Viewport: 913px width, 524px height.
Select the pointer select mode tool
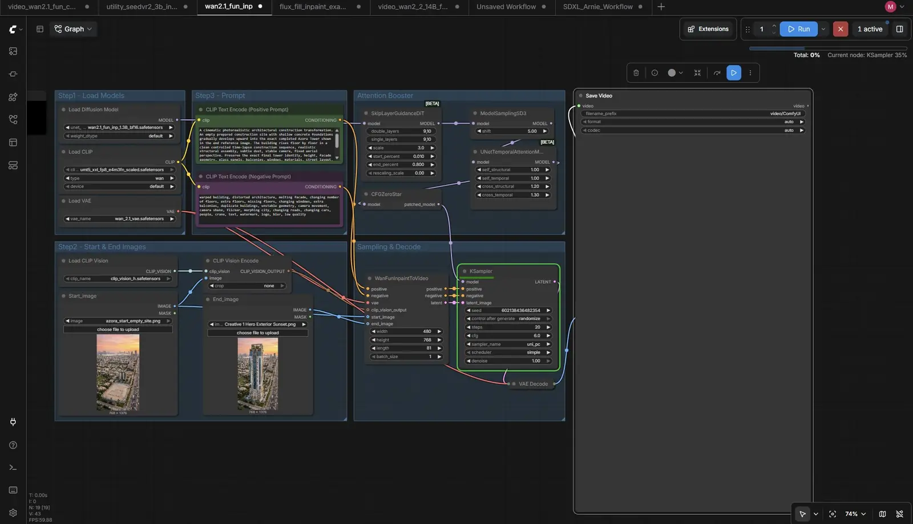coord(802,514)
